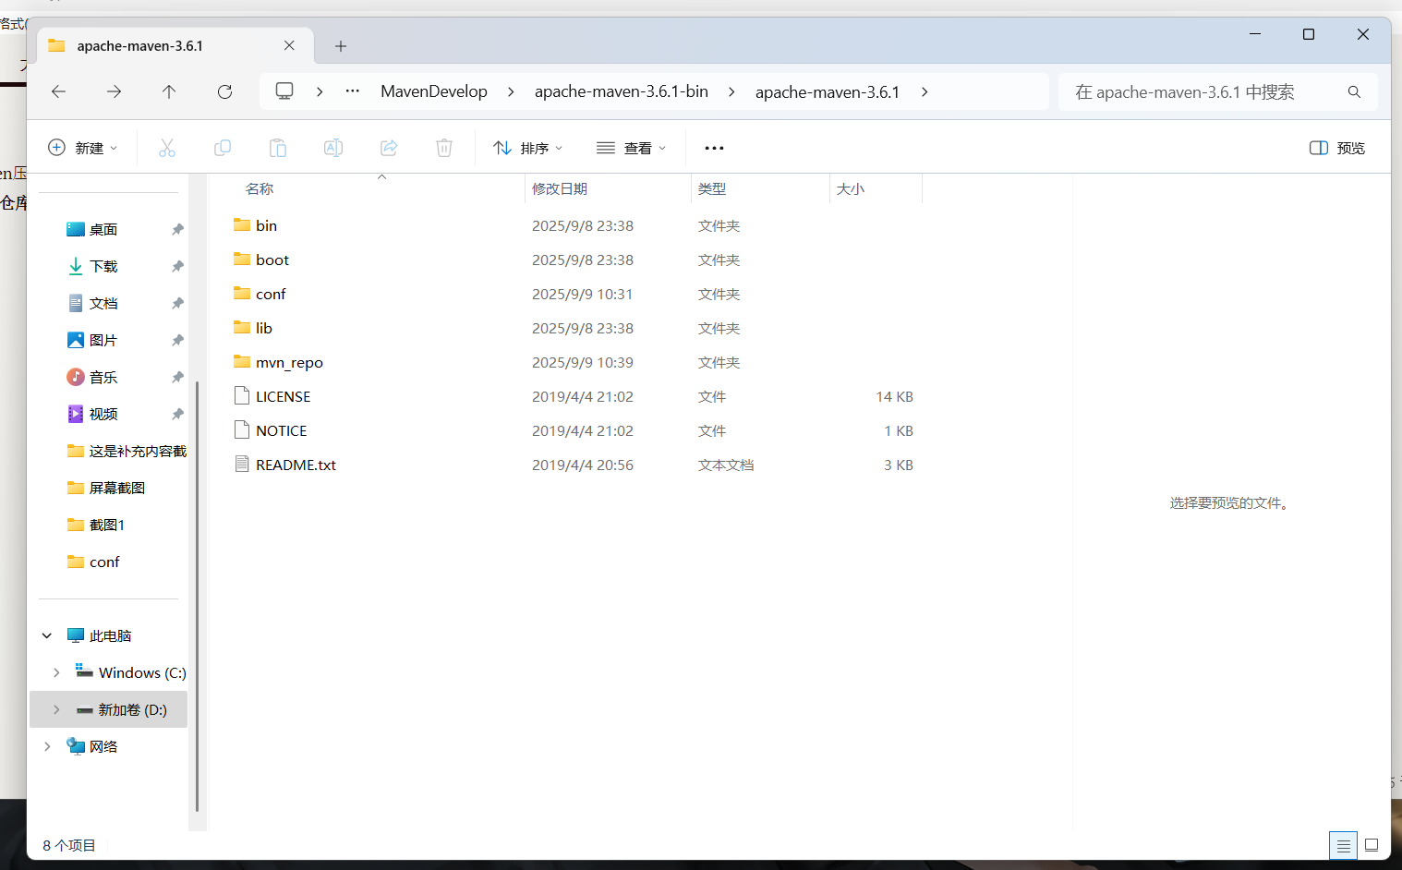
Task: Open a new tab with plus button
Action: tap(341, 46)
